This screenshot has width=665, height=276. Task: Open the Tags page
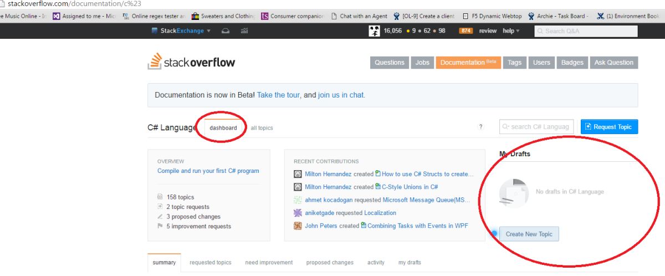click(515, 63)
